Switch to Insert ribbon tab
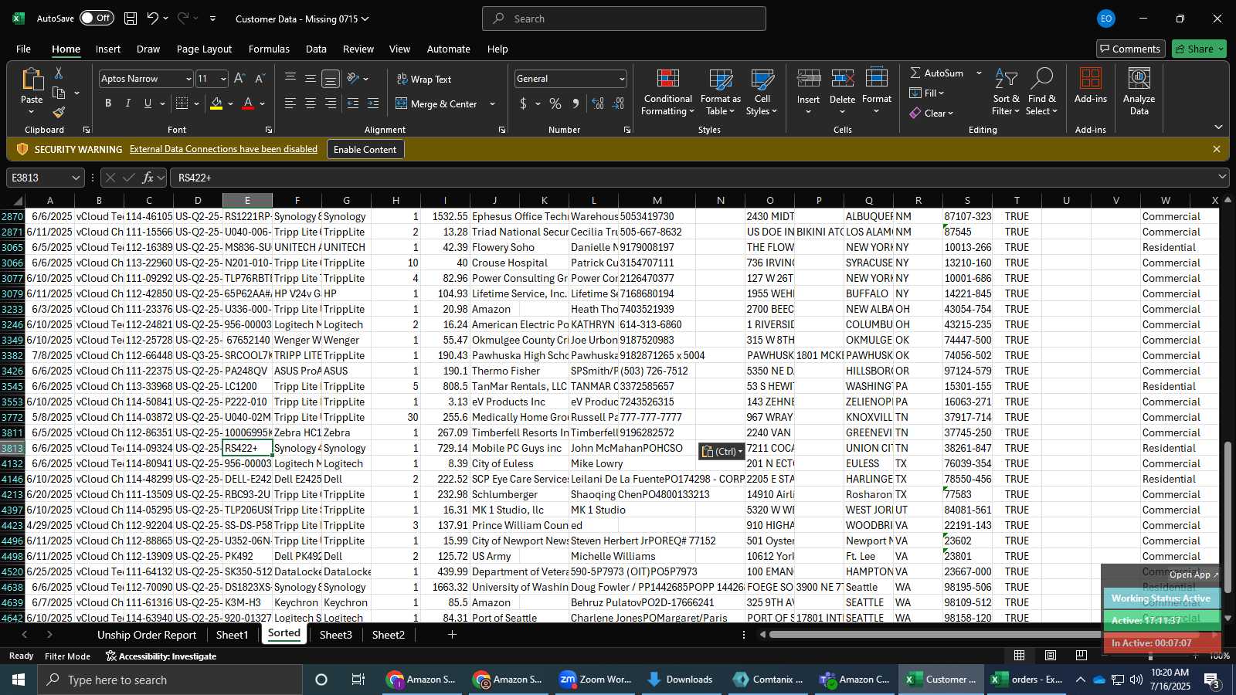This screenshot has height=695, width=1236. pos(108,49)
